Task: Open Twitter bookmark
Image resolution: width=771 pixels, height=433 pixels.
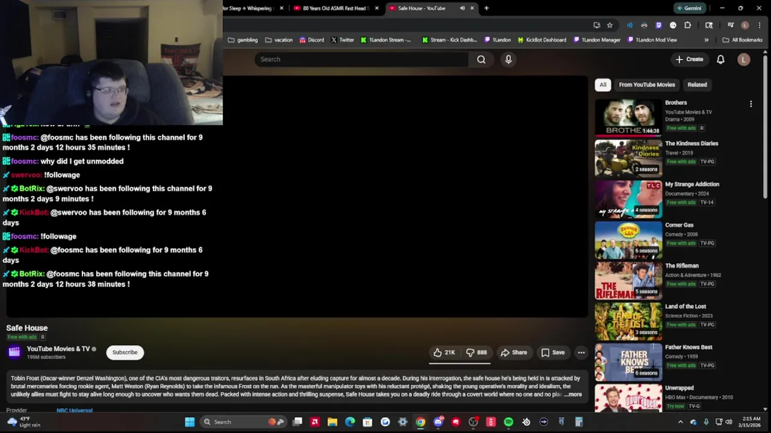Action: click(343, 40)
